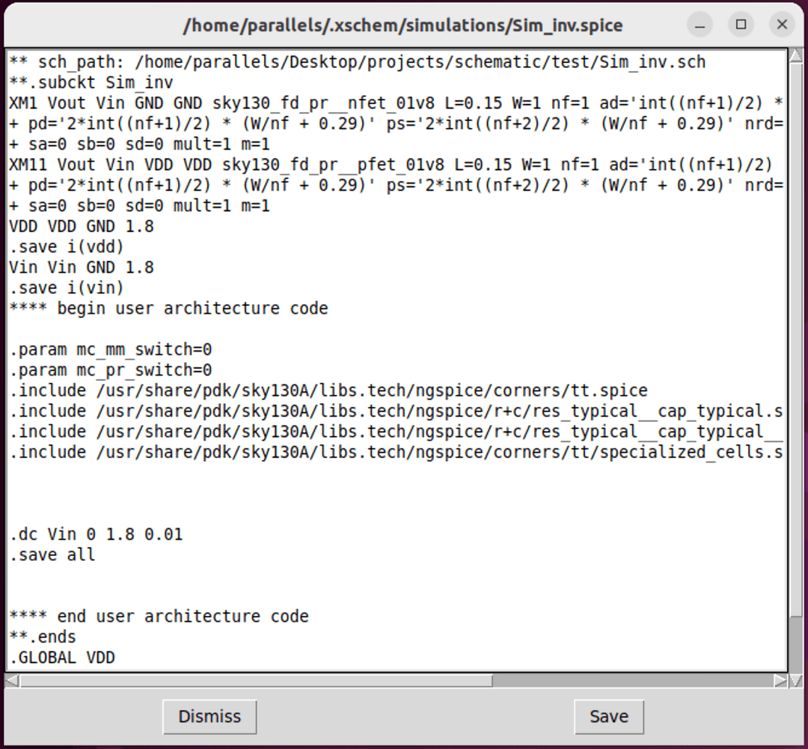Image resolution: width=808 pixels, height=749 pixels.
Task: Click the "**.ends" line
Action: coord(43,638)
